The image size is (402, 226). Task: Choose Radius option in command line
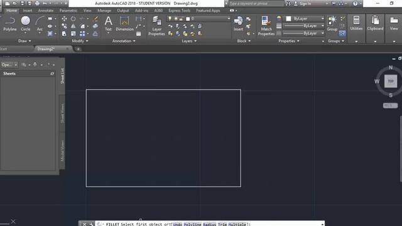pyautogui.click(x=209, y=224)
